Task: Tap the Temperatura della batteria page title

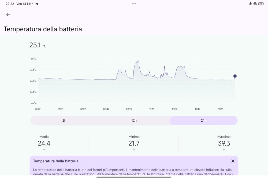Action: [x=43, y=29]
